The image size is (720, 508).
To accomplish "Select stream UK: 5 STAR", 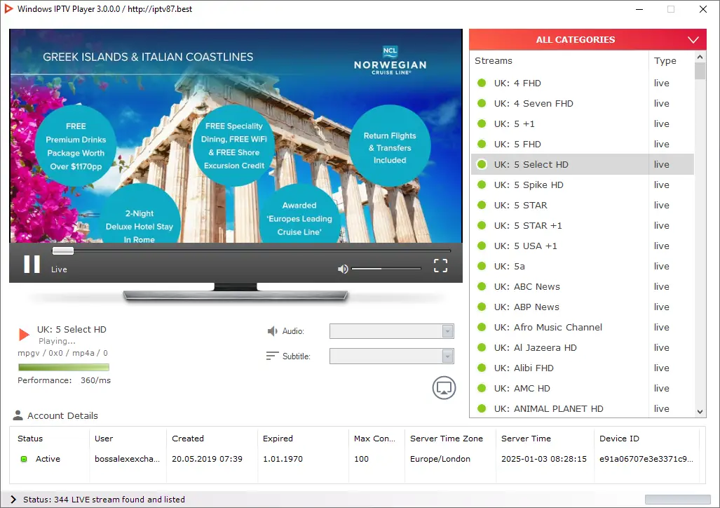I will click(x=583, y=205).
